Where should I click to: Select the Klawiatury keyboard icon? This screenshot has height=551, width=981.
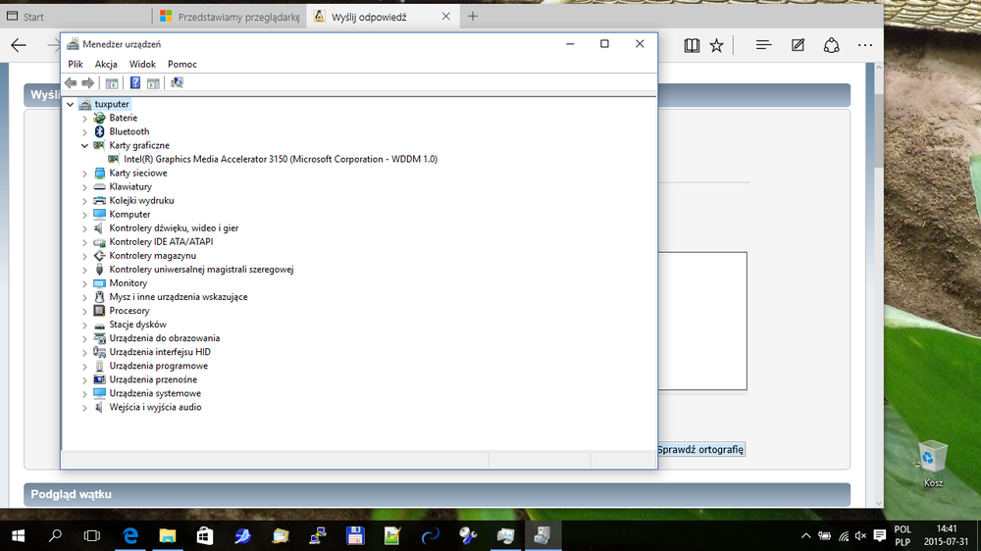point(99,186)
